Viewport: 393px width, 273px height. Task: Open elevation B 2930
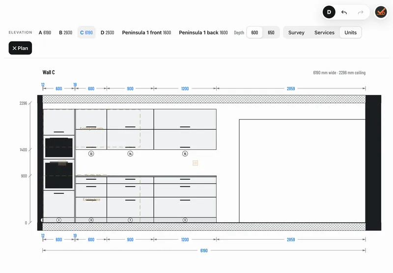click(66, 32)
